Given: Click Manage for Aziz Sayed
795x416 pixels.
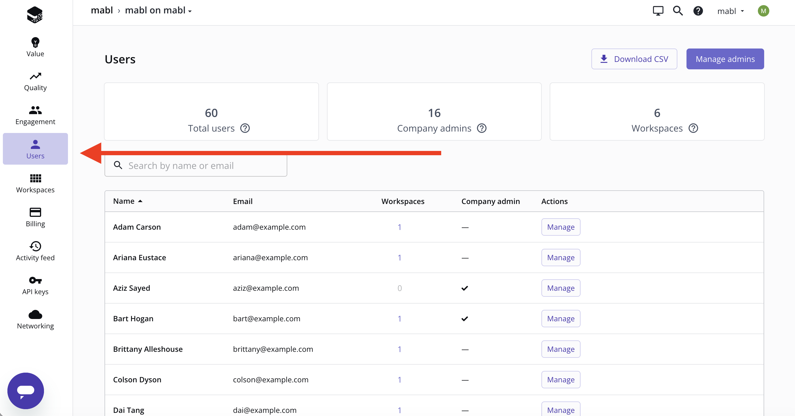Looking at the screenshot, I should tap(561, 288).
